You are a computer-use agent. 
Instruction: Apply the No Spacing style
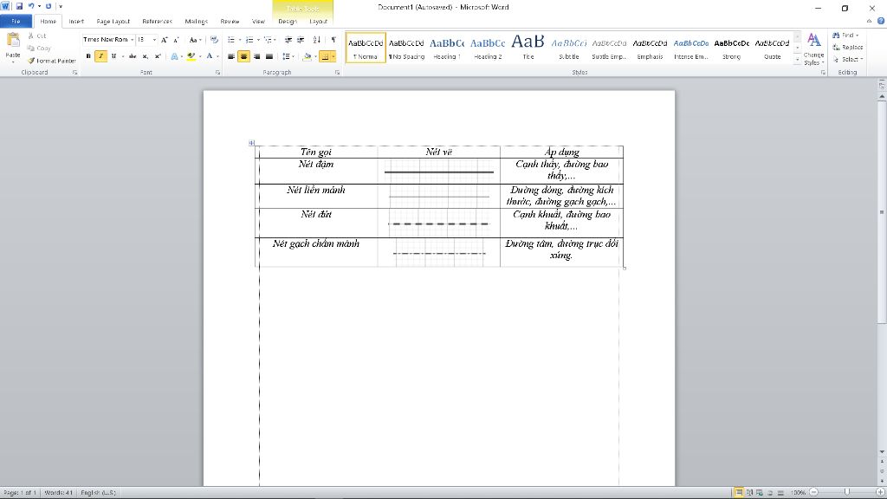(x=406, y=48)
